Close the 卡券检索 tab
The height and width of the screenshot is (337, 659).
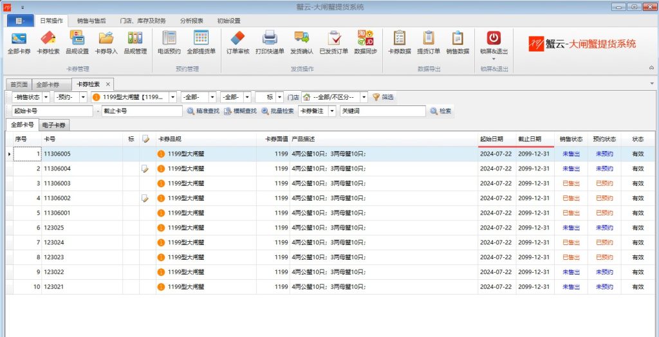(108, 84)
